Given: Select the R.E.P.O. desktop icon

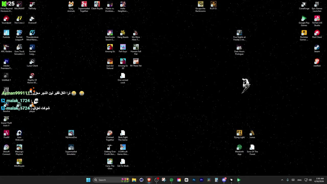Looking at the screenshot, I should 213,6.
